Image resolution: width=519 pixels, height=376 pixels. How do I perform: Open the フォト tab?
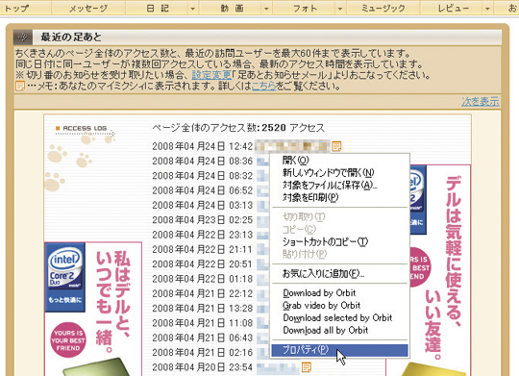[305, 8]
